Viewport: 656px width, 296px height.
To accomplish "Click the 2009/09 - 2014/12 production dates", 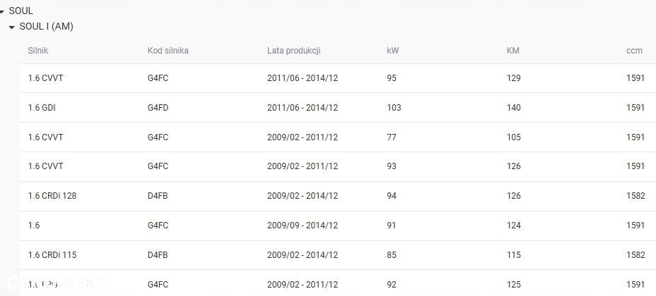I will [302, 226].
